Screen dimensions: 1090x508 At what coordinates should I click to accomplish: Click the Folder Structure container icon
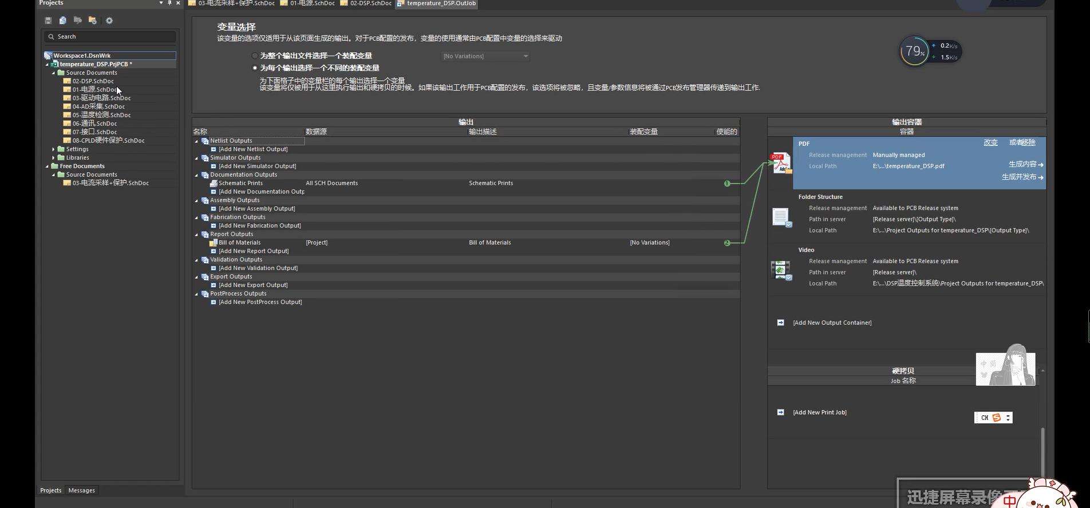(x=781, y=217)
